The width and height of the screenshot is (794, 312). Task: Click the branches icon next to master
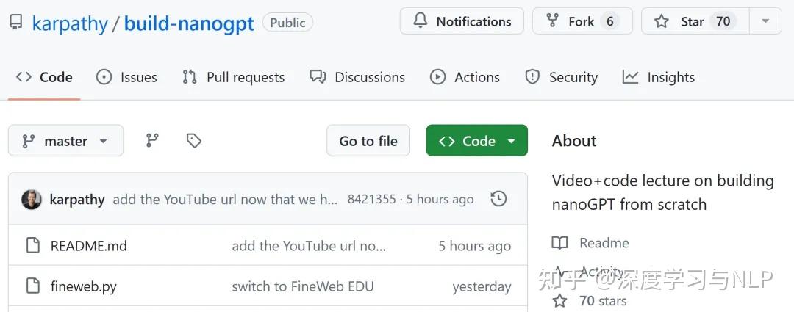[x=152, y=140]
